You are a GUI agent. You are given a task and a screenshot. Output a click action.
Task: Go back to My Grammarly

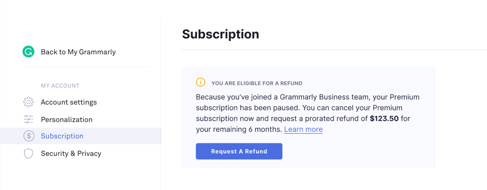pos(78,52)
